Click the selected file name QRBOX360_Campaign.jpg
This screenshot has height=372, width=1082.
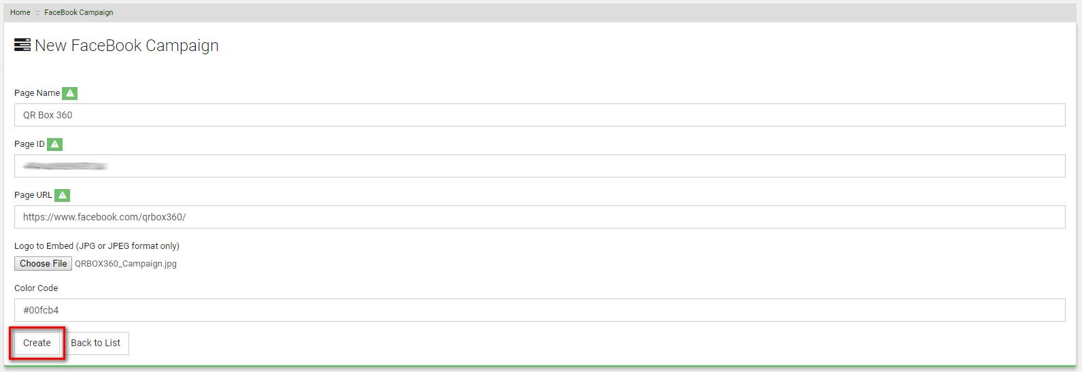[126, 264]
